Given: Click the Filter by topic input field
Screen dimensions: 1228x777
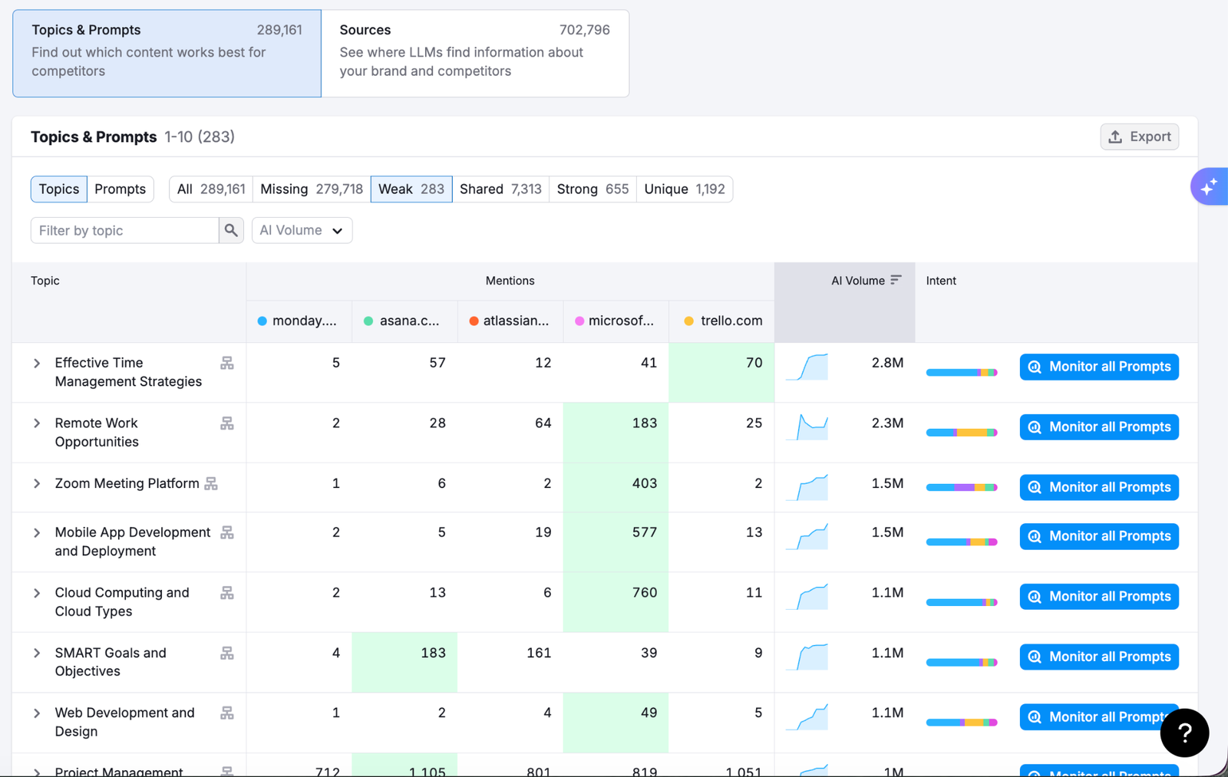Looking at the screenshot, I should (125, 230).
